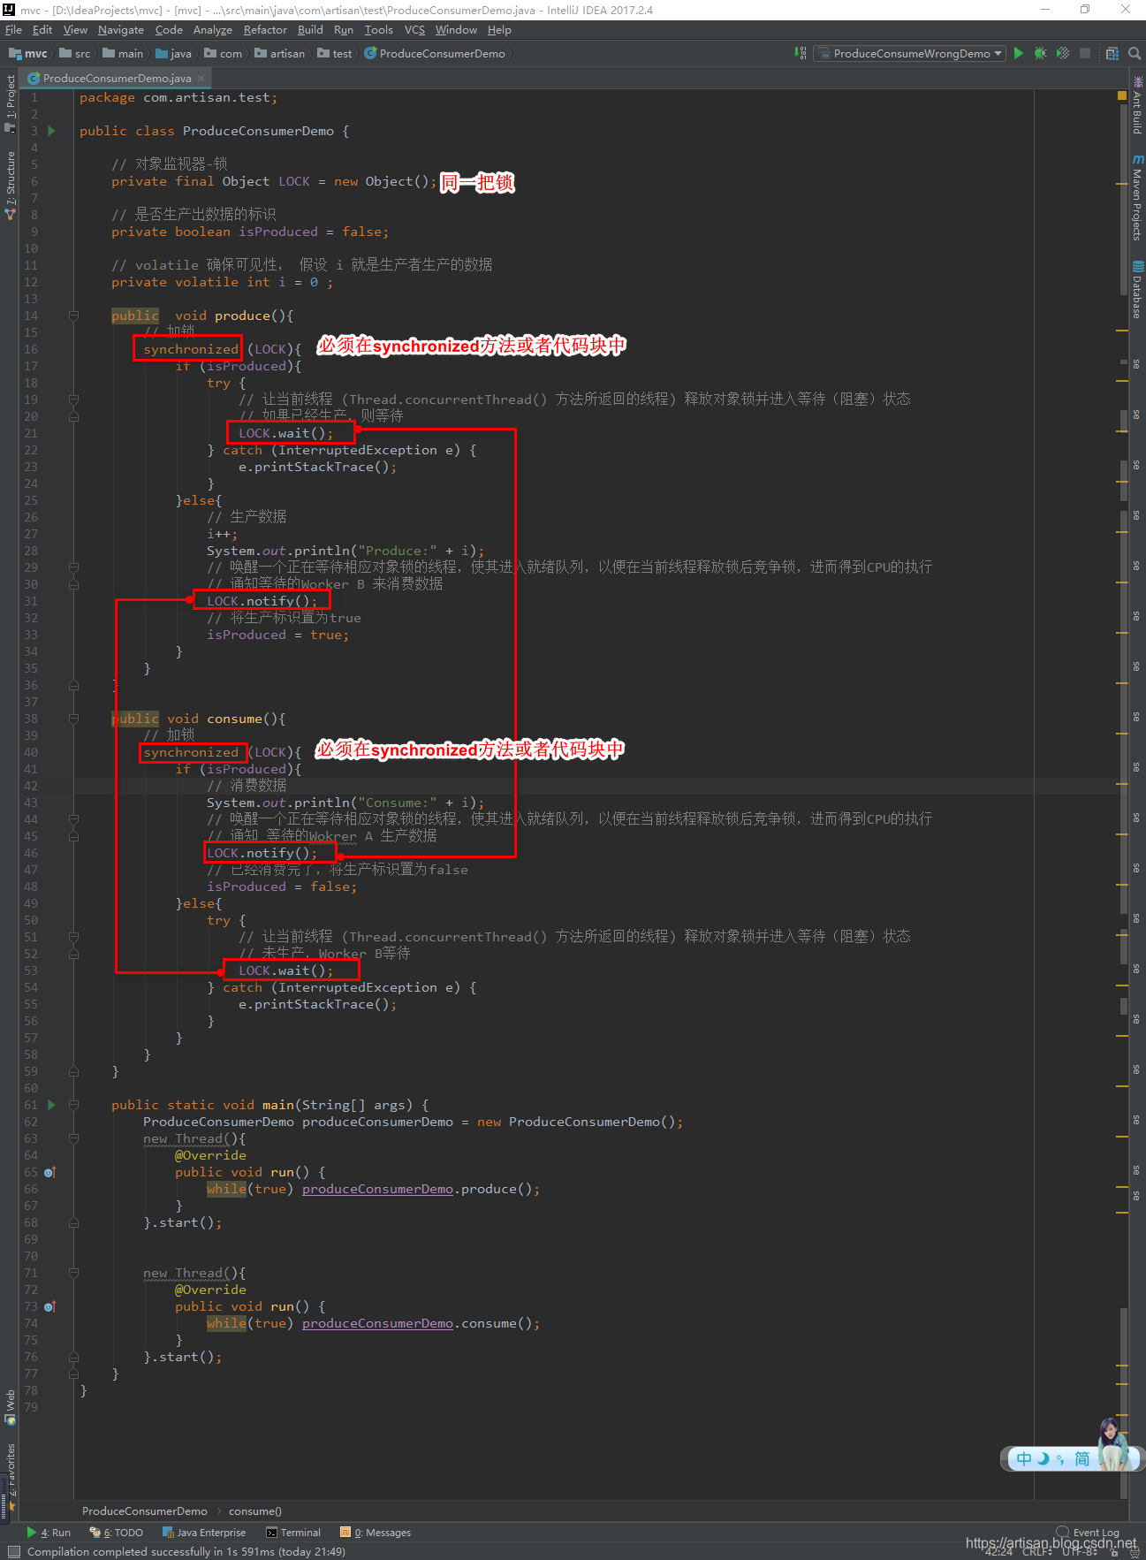Collapse the produce() method fold marker
This screenshot has width=1146, height=1560.
[x=74, y=316]
